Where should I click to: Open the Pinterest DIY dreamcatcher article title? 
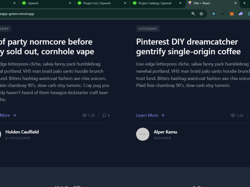point(188,47)
